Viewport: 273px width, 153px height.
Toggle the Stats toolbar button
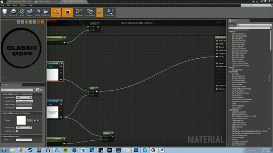coord(100,12)
